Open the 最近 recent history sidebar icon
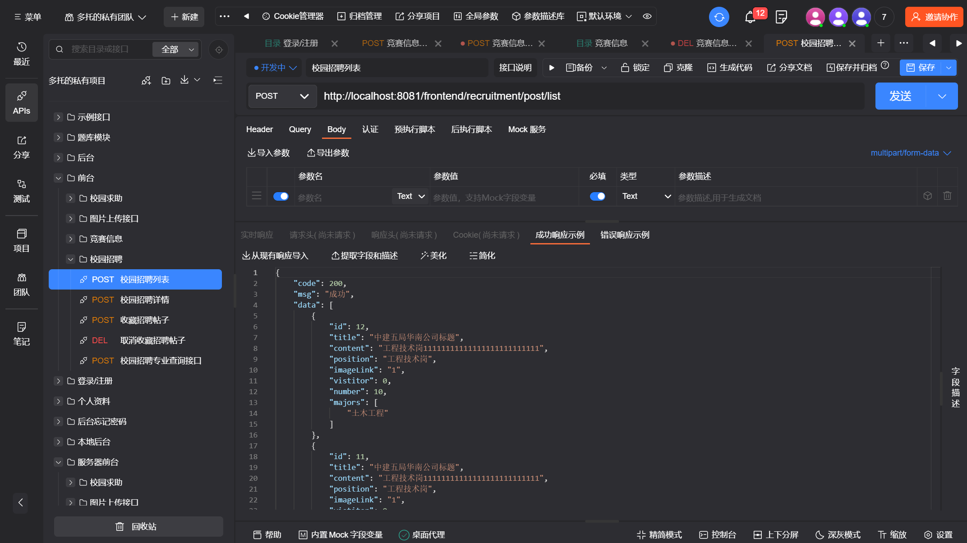This screenshot has height=543, width=967. pyautogui.click(x=21, y=54)
